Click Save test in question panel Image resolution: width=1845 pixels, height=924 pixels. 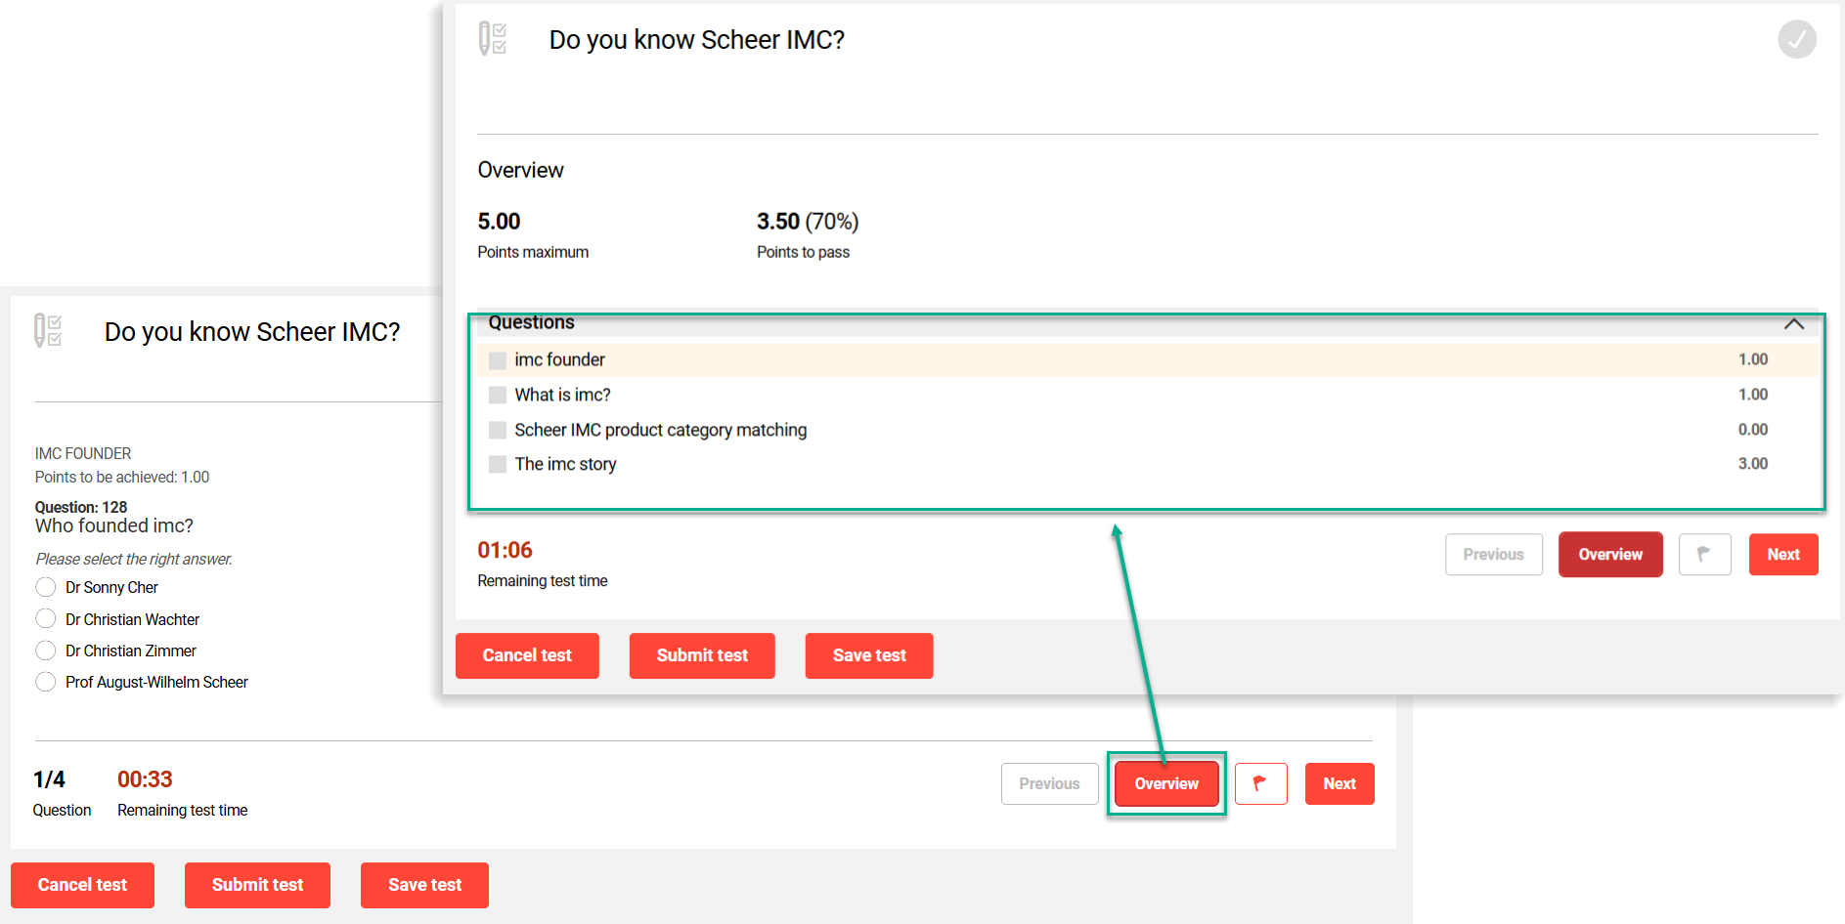[x=424, y=885]
